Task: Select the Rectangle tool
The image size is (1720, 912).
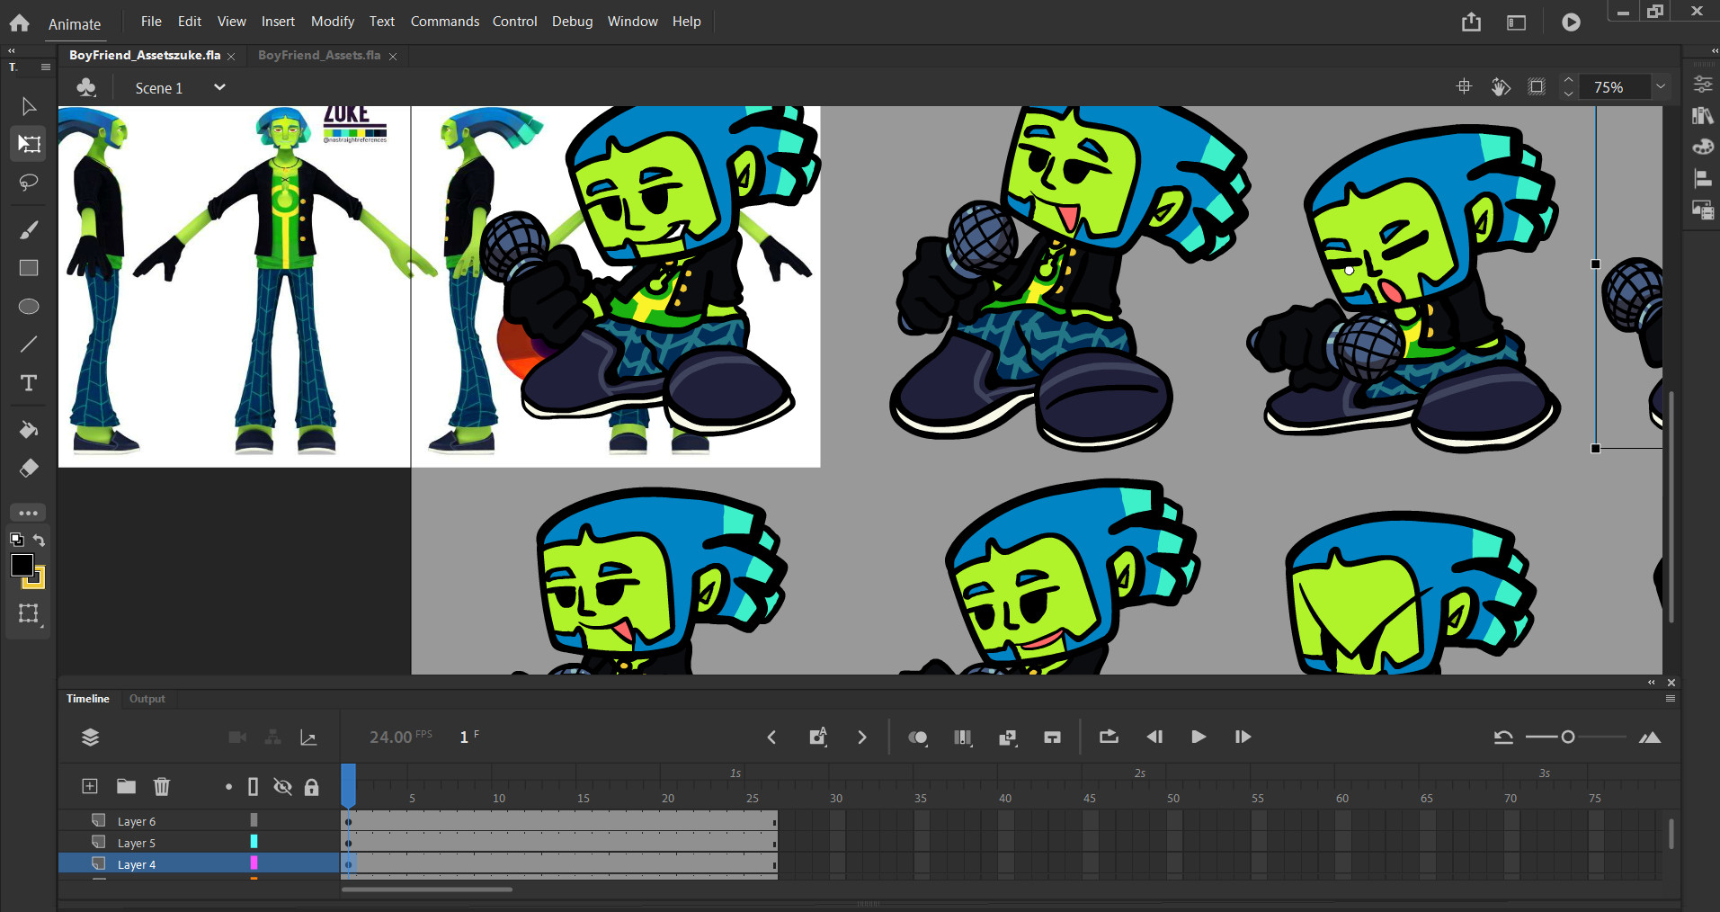Action: [x=29, y=268]
